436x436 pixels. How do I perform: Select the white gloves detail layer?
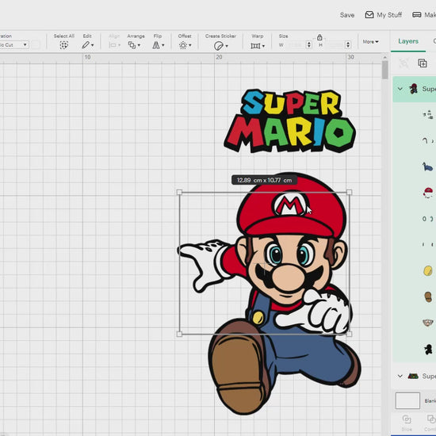(428, 115)
